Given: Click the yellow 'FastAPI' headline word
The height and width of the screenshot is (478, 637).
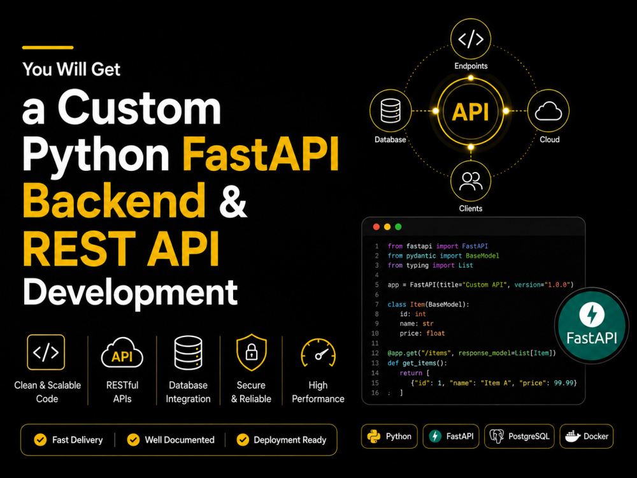Looking at the screenshot, I should (261, 154).
